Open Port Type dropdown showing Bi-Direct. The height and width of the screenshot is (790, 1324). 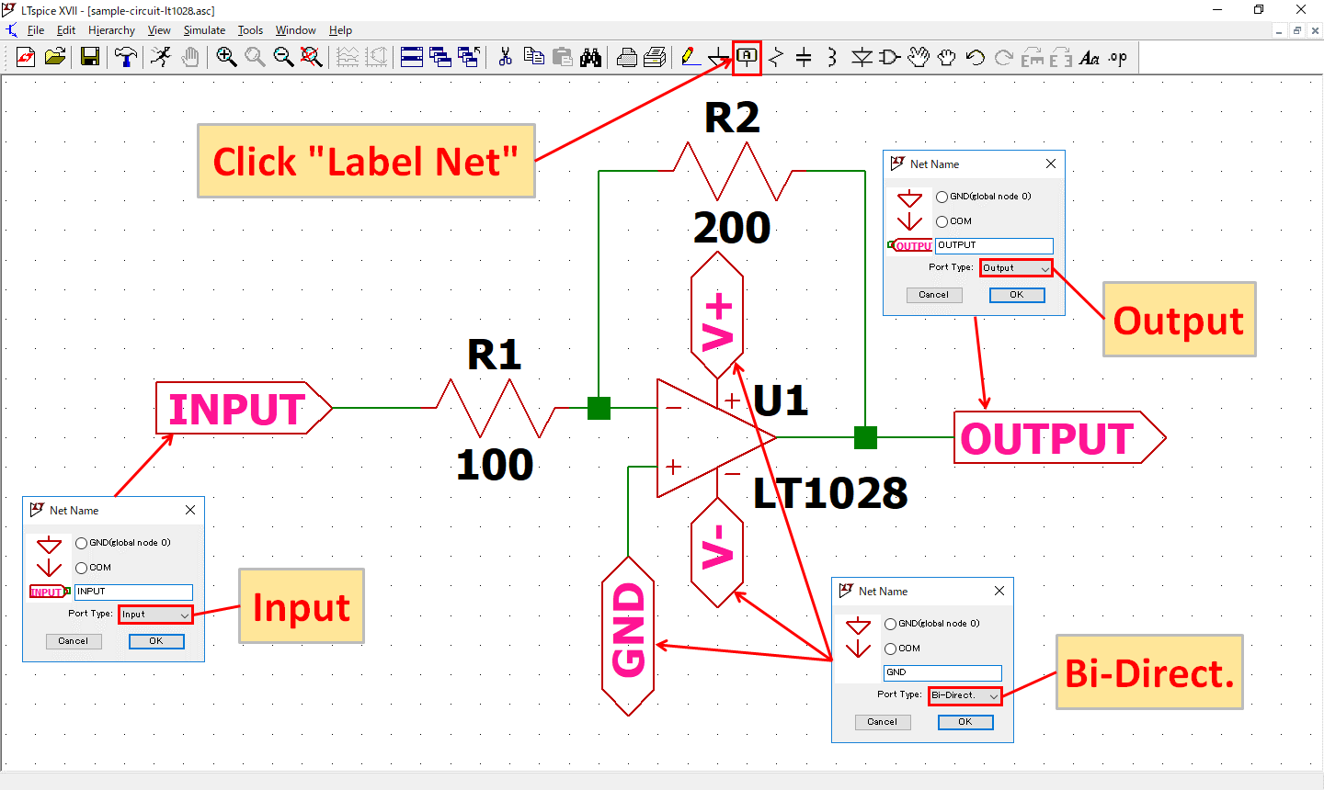[x=964, y=695]
